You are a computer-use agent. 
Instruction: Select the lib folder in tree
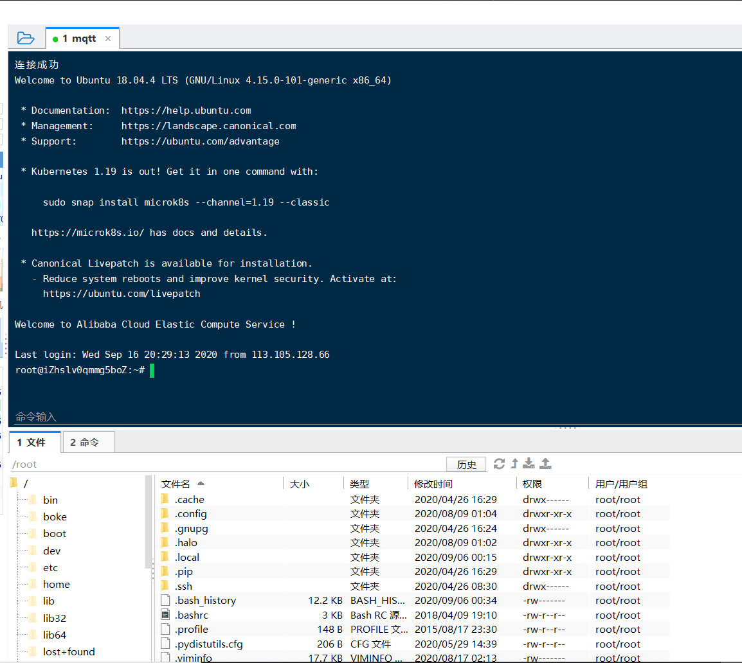click(x=48, y=601)
